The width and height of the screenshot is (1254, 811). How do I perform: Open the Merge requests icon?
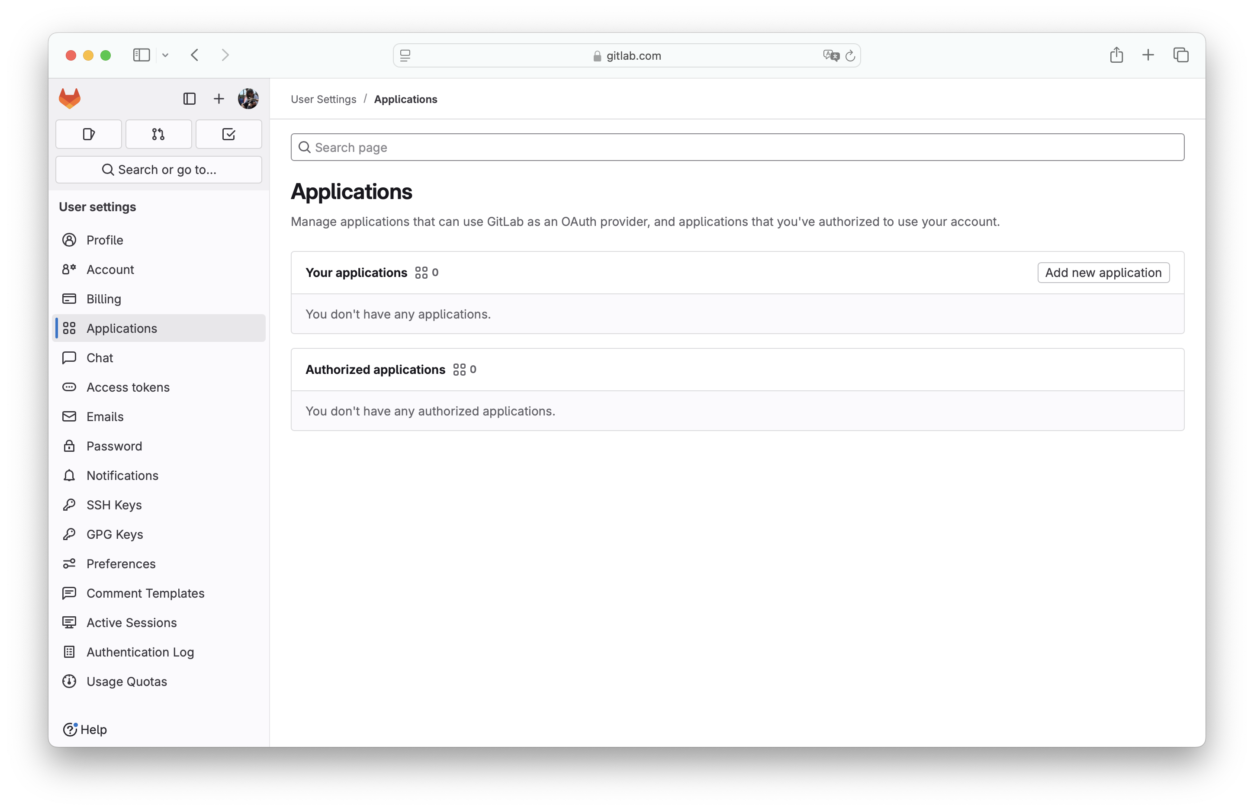tap(158, 134)
